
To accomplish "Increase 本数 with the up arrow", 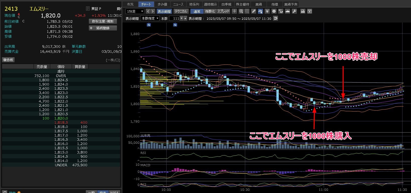I will (x=185, y=18).
